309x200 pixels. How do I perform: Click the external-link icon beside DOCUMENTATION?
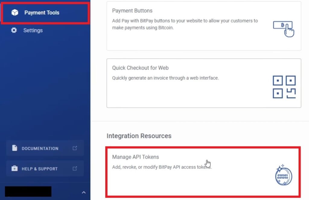pos(75,148)
